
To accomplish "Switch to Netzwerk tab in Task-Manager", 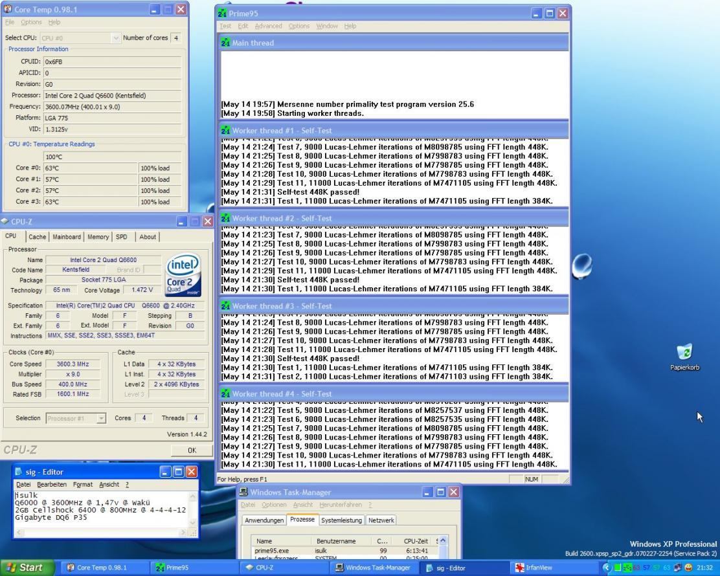I will 381,520.
